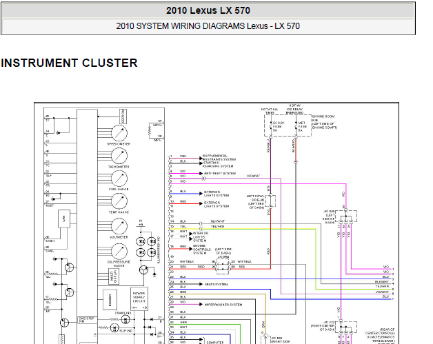The height and width of the screenshot is (344, 433).
Task: Click the INTERIOR LIGHTS SYSTEM label
Action: [x=201, y=237]
